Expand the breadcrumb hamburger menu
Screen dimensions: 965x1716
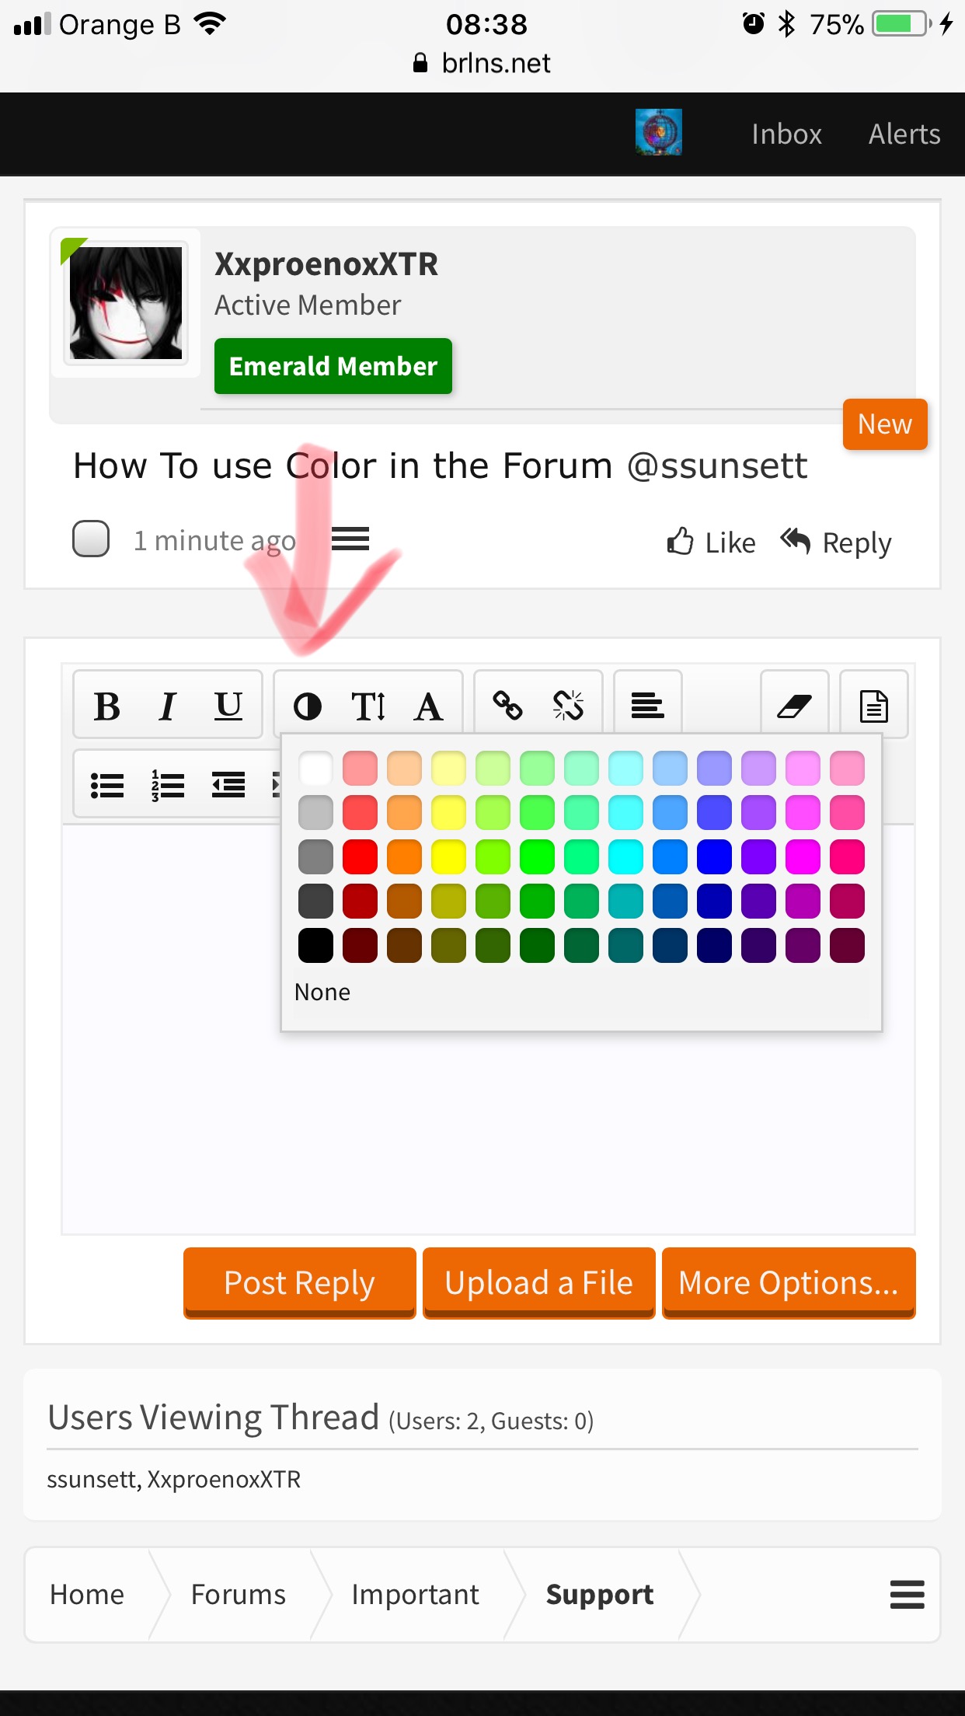(x=907, y=1594)
